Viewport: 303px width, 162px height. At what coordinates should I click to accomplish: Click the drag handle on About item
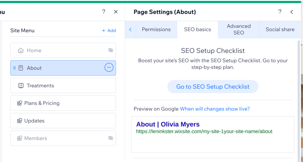tap(14, 68)
